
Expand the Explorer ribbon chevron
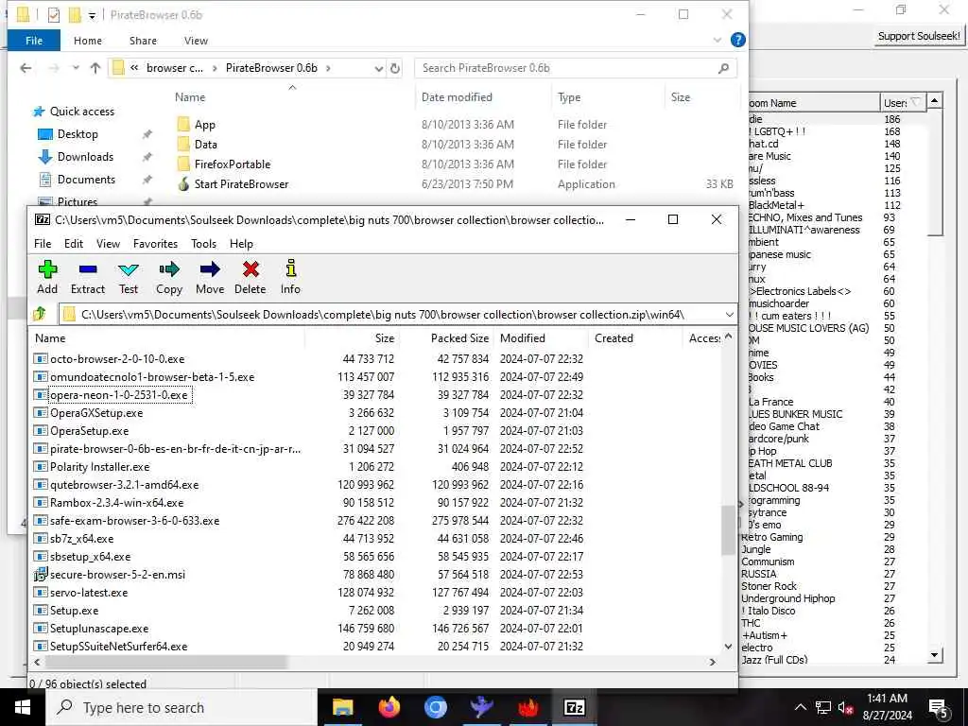point(717,40)
